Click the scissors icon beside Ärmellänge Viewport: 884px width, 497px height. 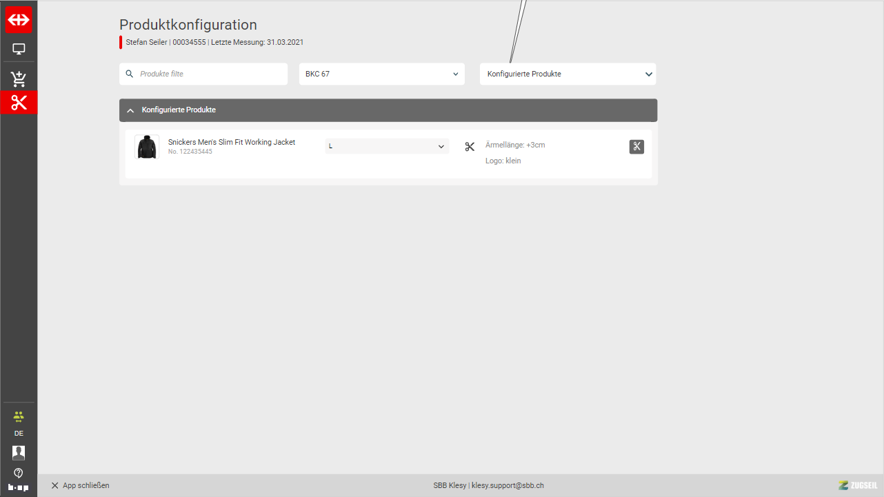point(470,146)
